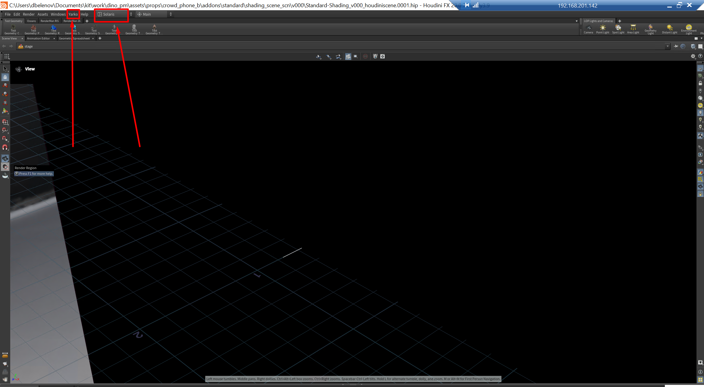Image resolution: width=704 pixels, height=387 pixels.
Task: Toggle the viewport lock icon on right toolbar
Action: 700,83
